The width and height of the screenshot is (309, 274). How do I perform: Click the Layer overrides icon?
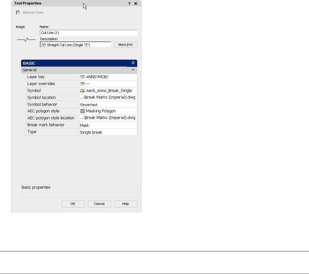point(83,84)
